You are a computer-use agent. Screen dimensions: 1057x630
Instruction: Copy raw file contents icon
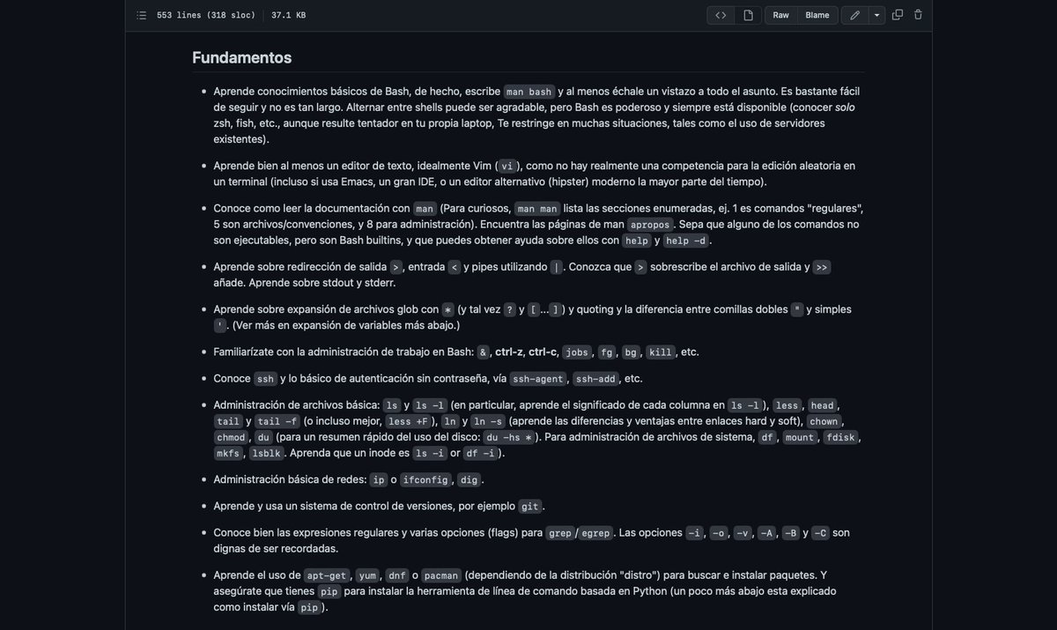click(898, 15)
